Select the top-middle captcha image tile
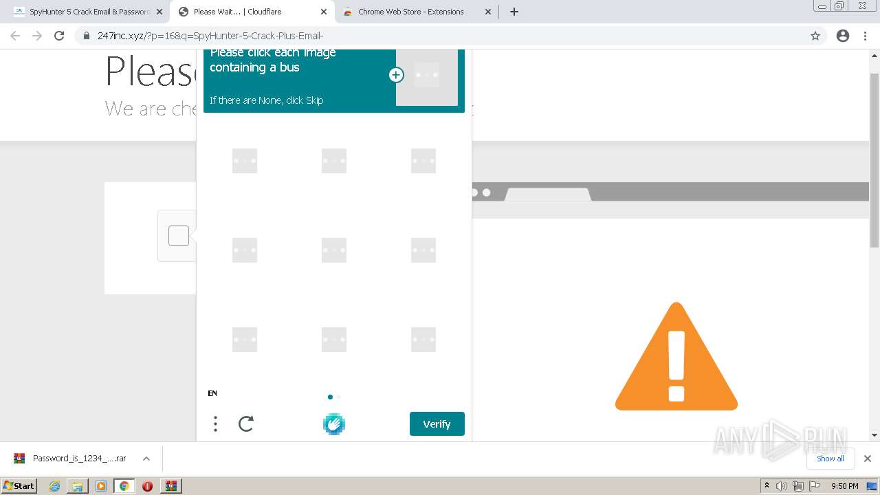The height and width of the screenshot is (495, 880). point(334,161)
